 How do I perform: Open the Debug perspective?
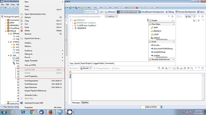(x=170, y=12)
